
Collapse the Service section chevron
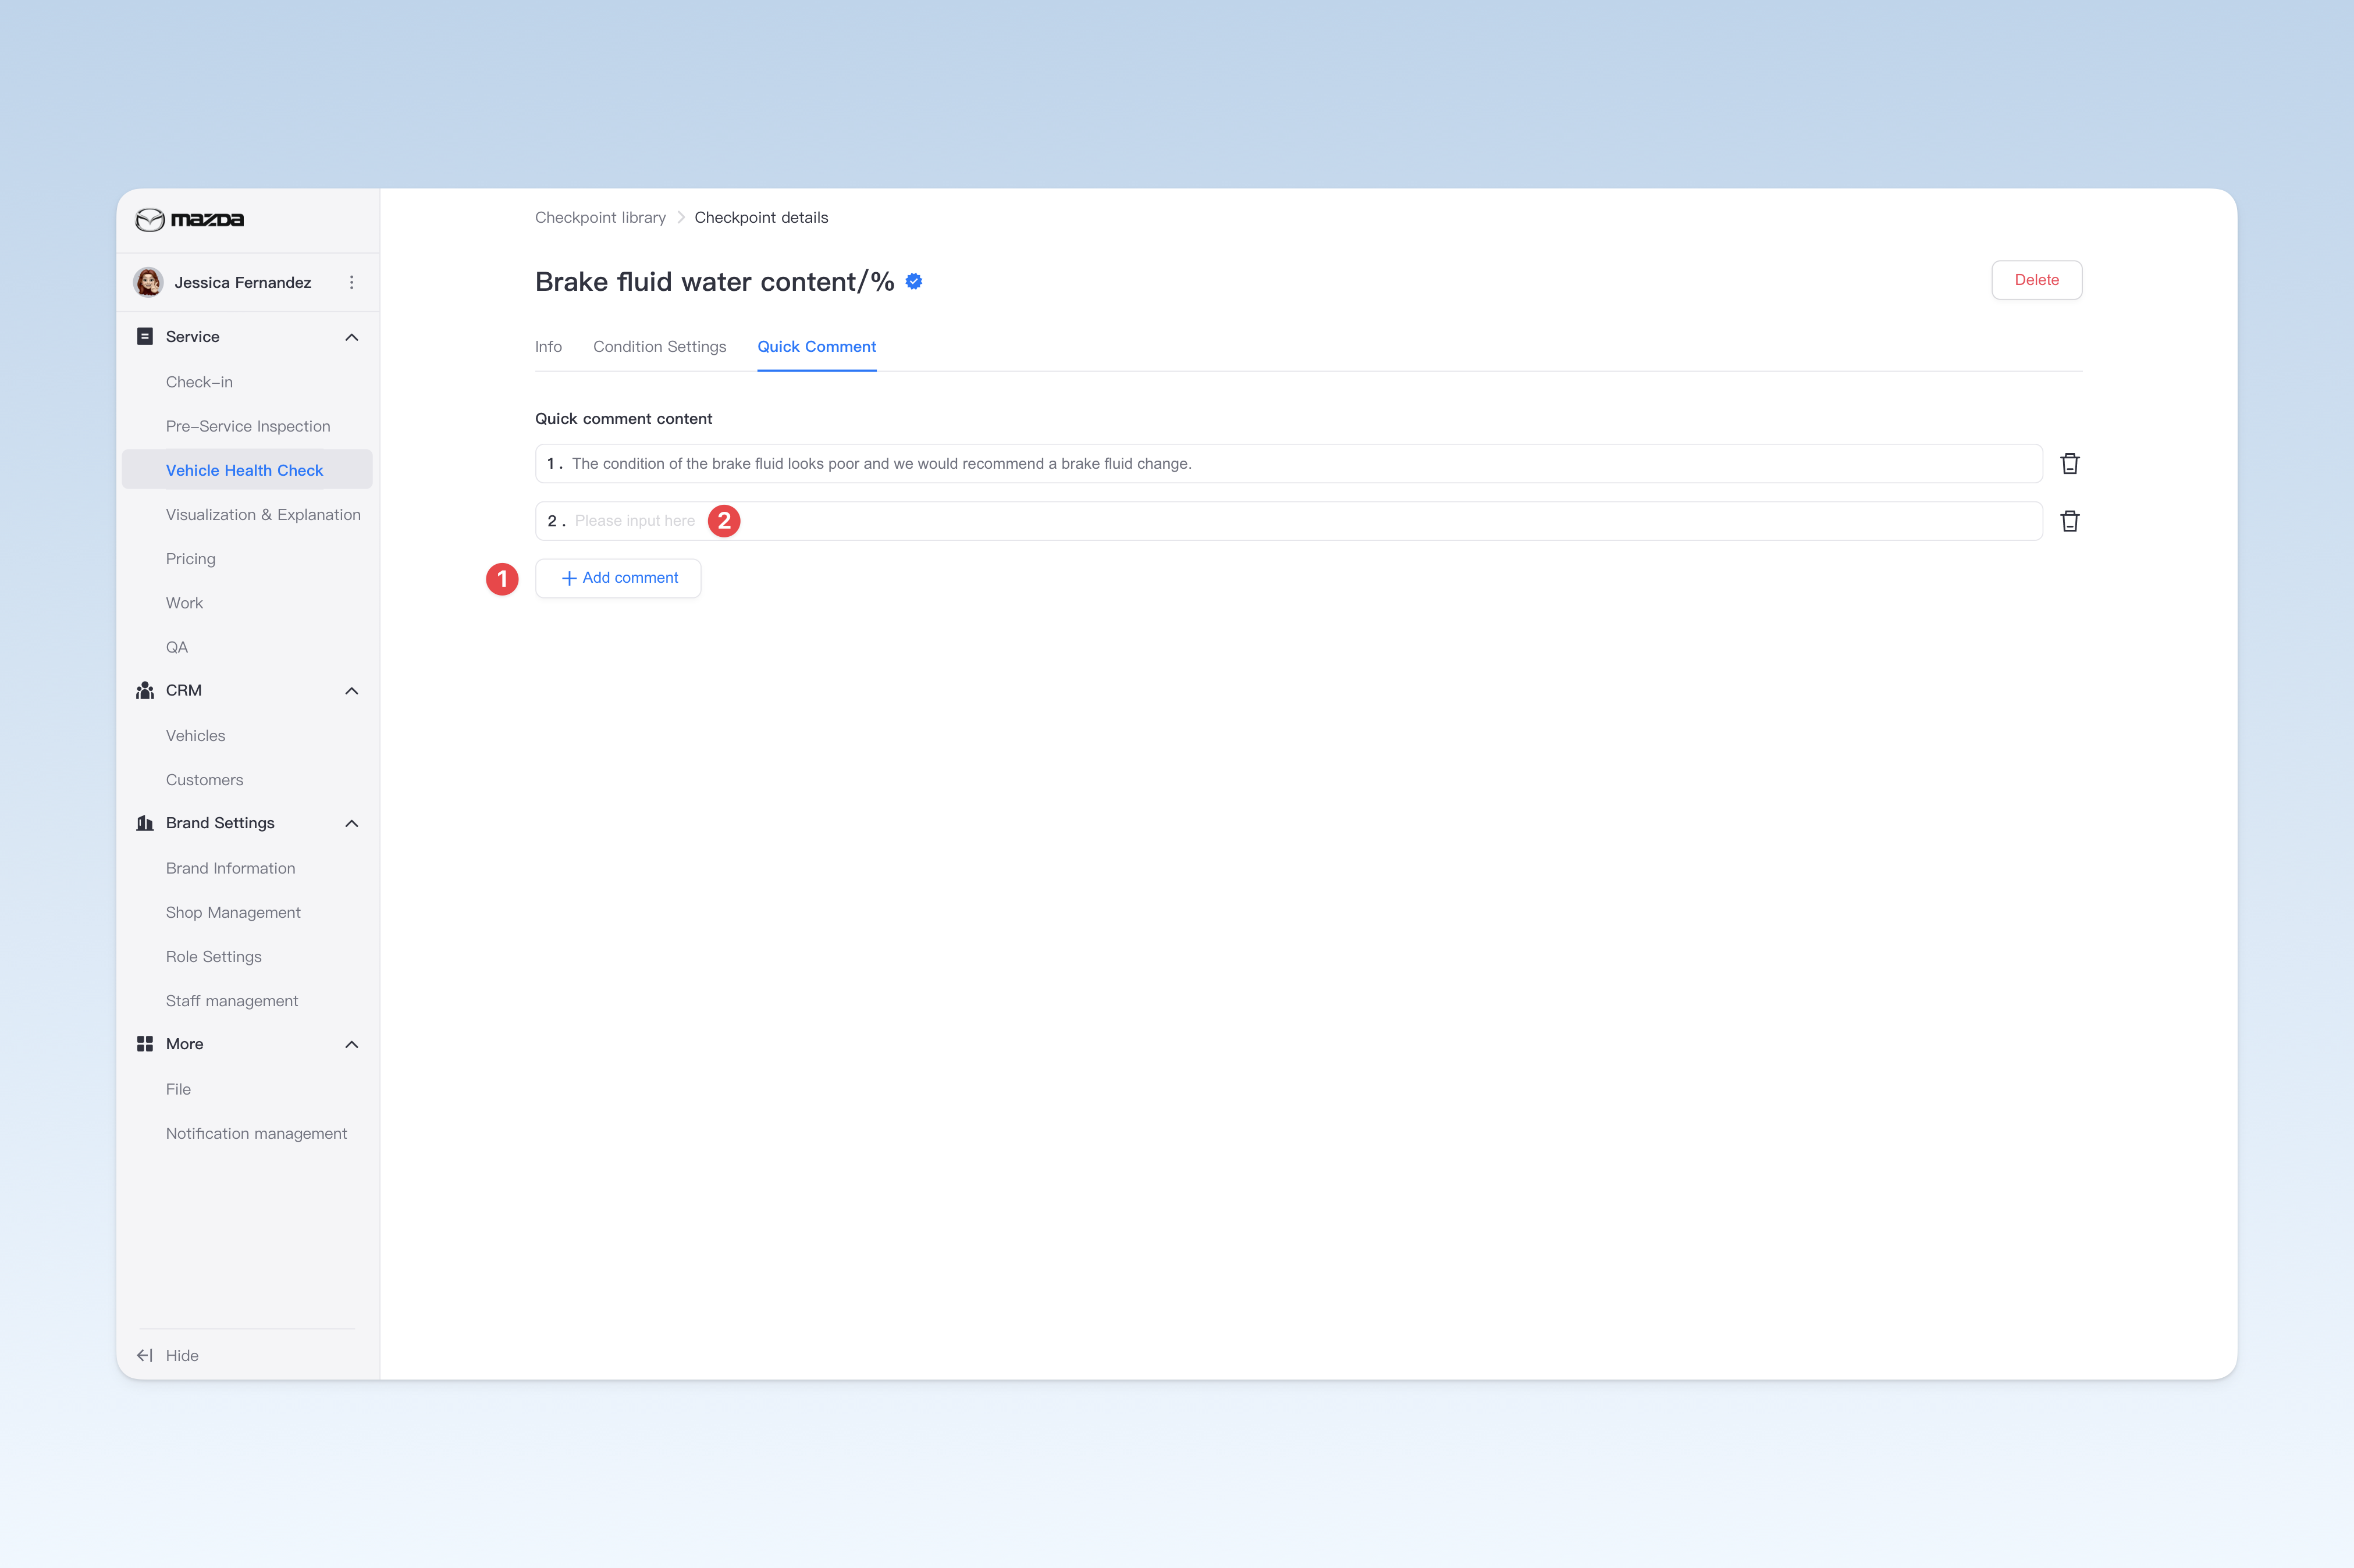pyautogui.click(x=352, y=338)
